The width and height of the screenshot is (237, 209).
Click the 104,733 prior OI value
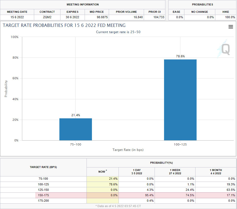[x=159, y=17]
